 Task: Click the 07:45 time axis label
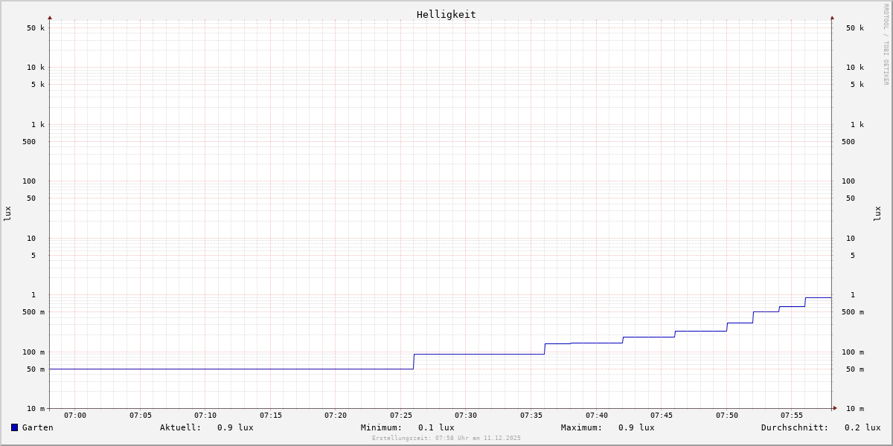(662, 416)
